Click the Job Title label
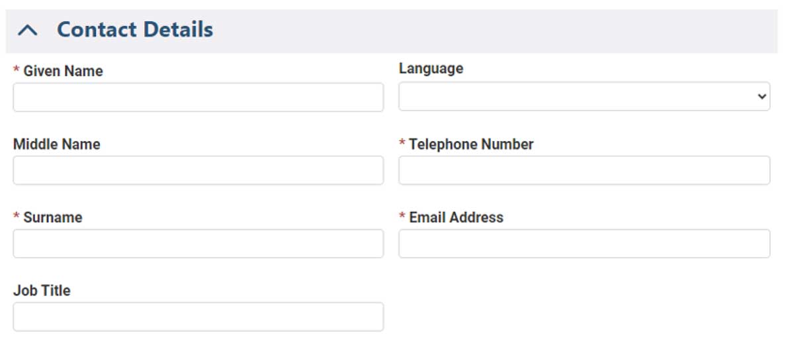The height and width of the screenshot is (347, 794). (x=42, y=291)
